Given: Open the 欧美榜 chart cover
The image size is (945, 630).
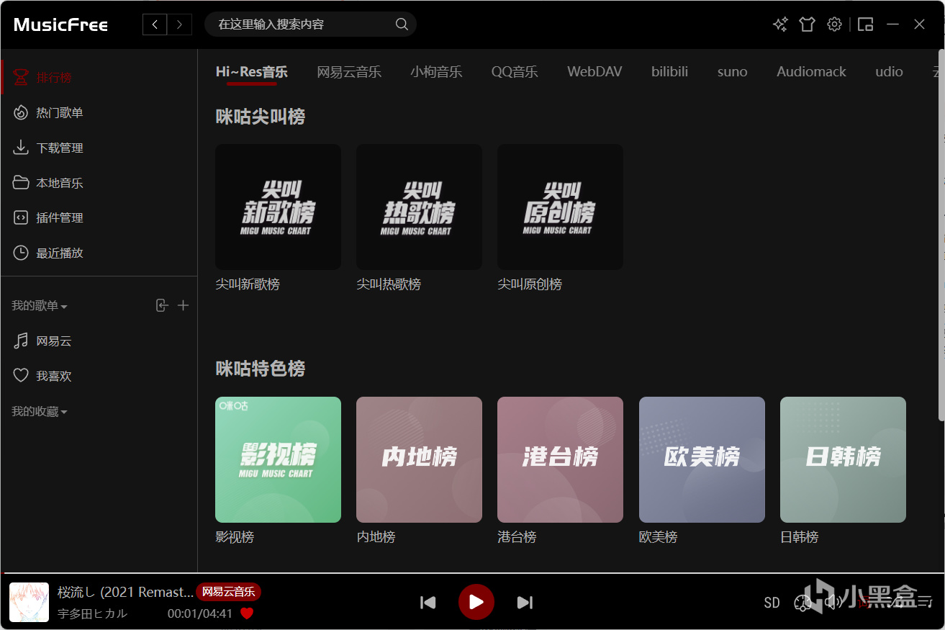Looking at the screenshot, I should [x=702, y=459].
